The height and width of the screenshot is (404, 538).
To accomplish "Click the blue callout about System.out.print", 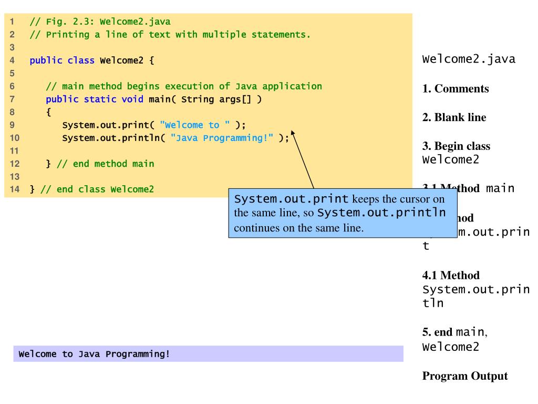I will 343,213.
